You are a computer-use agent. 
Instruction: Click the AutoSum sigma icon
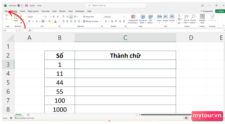179,15
